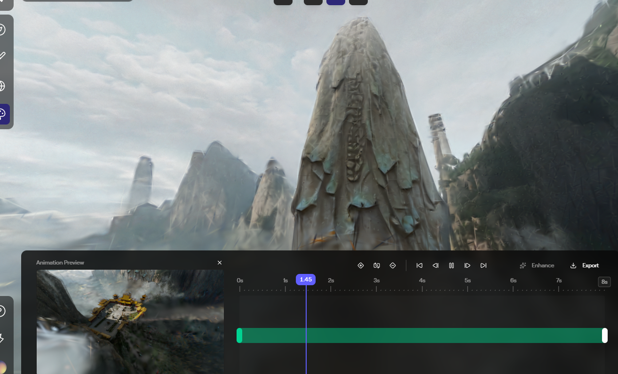The height and width of the screenshot is (374, 618).
Task: Open the help icon in the bottom-left sidebar
Action: (3, 312)
